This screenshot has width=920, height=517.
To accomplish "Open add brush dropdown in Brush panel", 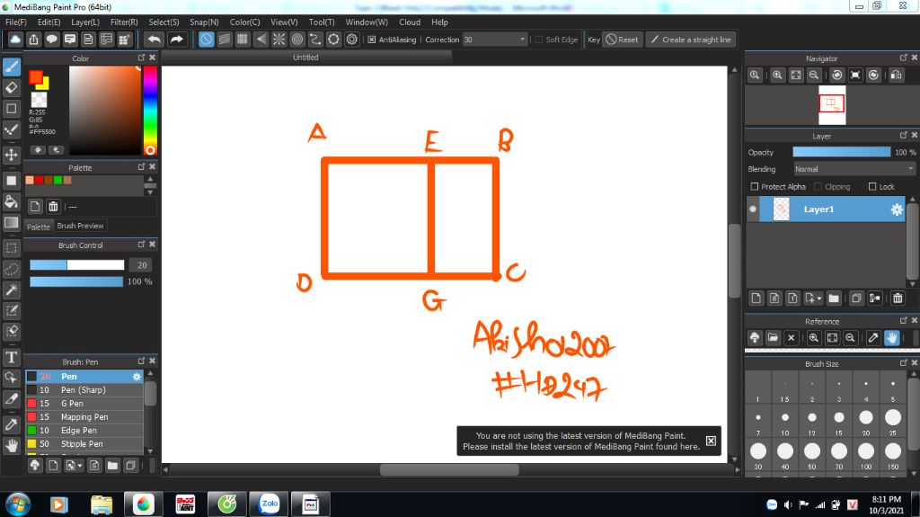I will (80, 466).
